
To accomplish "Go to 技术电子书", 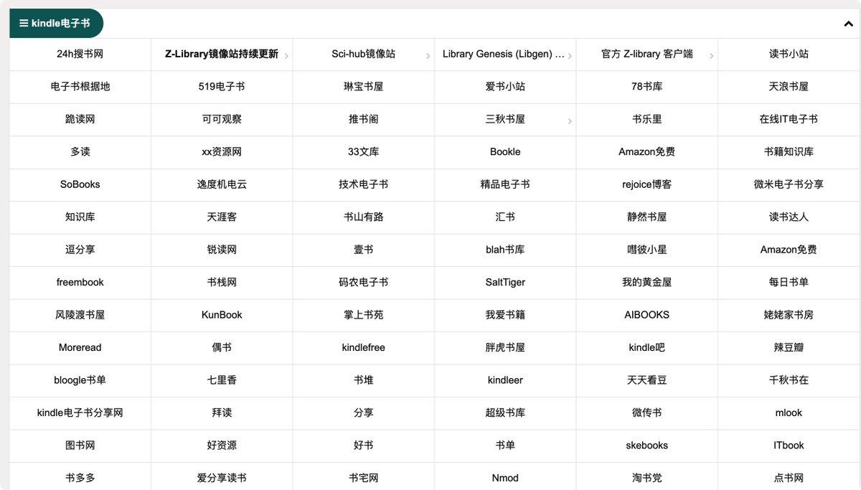I will tap(364, 184).
